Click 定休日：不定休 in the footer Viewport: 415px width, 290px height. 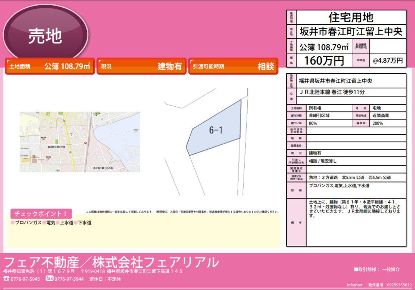[105, 279]
